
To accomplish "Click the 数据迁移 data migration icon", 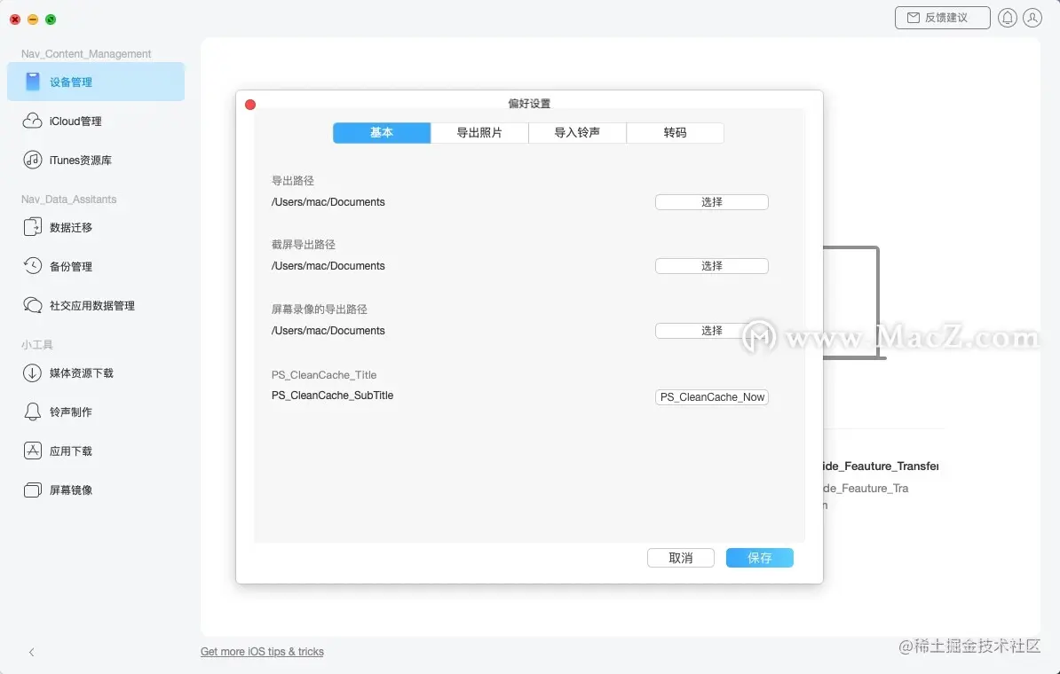I will (x=33, y=227).
